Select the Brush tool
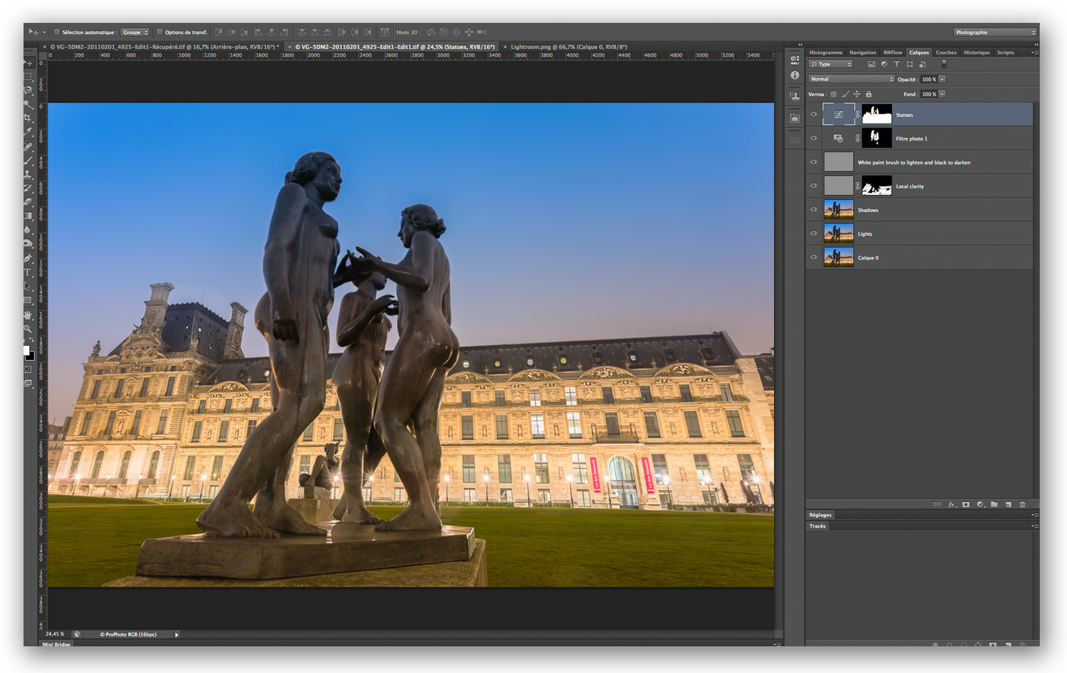The height and width of the screenshot is (673, 1067). 28,161
